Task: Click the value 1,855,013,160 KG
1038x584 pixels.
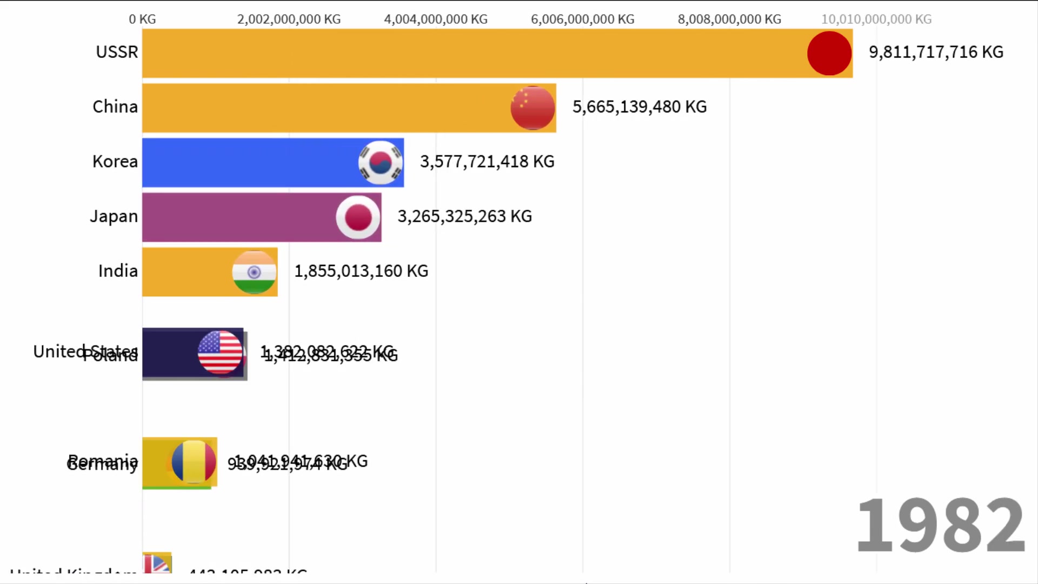Action: click(361, 271)
